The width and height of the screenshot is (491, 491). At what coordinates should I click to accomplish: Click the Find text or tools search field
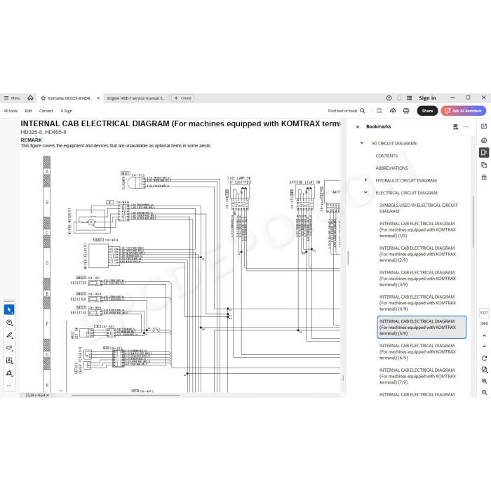point(347,111)
